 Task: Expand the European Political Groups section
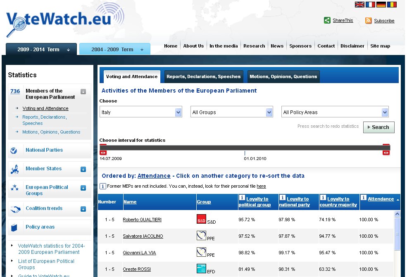point(83,188)
